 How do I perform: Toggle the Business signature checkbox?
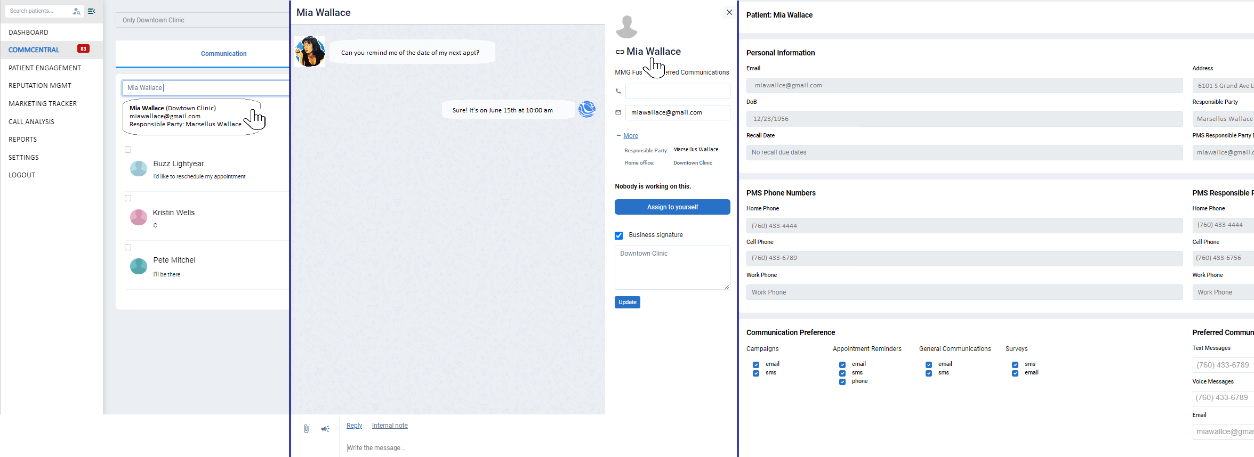pyautogui.click(x=619, y=235)
